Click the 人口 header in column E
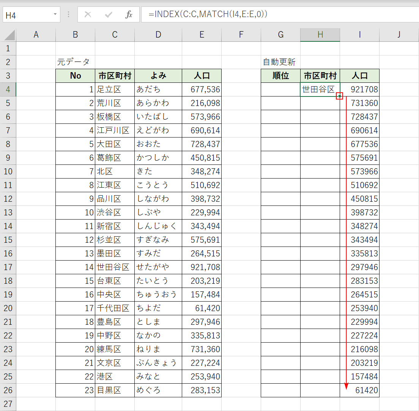This screenshot has width=419, height=411. (202, 76)
